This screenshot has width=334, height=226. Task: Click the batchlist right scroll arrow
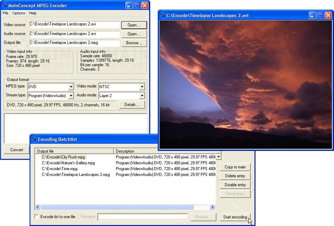pos(212,207)
